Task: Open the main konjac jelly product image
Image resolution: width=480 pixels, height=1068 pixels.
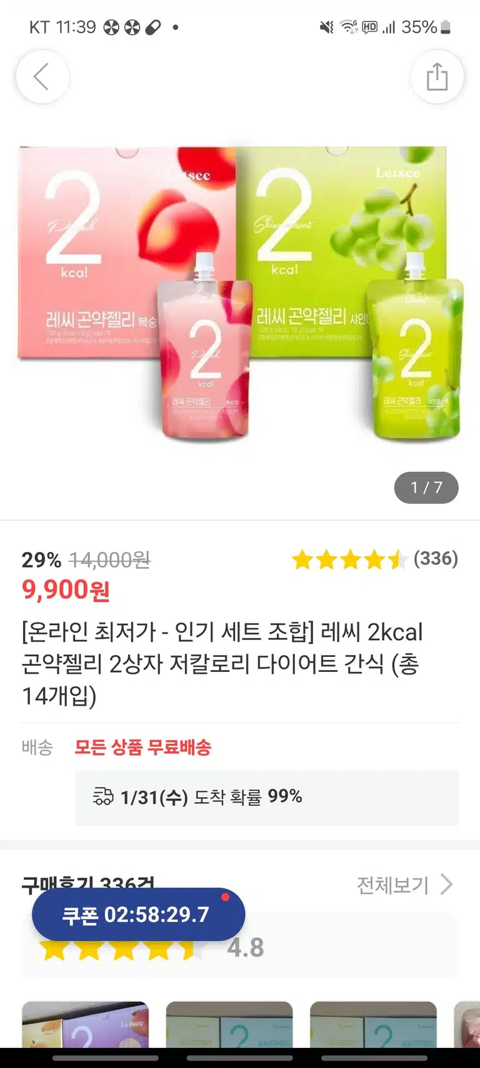Action: pos(240,294)
